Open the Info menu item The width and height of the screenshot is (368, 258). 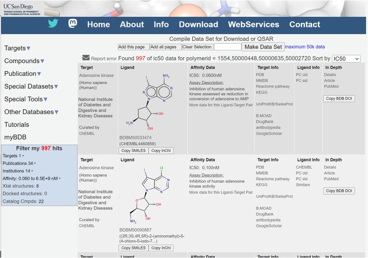point(161,25)
